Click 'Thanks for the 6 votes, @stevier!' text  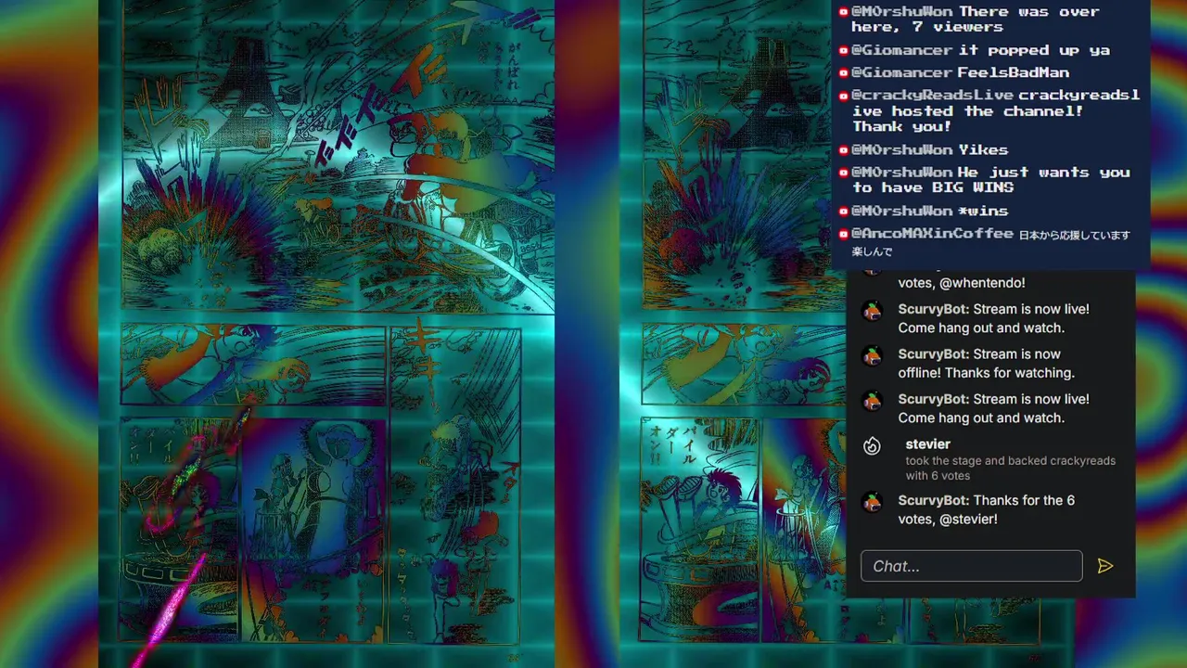986,509
